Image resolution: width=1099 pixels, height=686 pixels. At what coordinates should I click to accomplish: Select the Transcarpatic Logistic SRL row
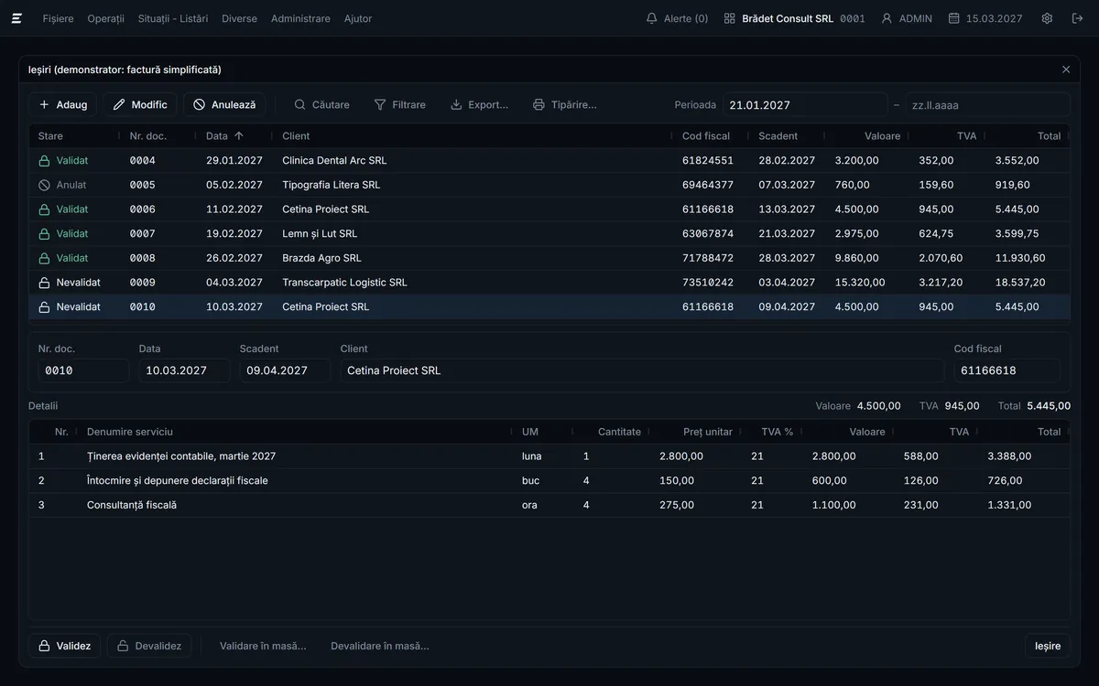click(549, 283)
